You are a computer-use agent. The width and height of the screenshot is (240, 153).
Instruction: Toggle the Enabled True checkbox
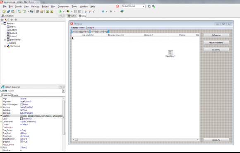[x=22, y=142]
